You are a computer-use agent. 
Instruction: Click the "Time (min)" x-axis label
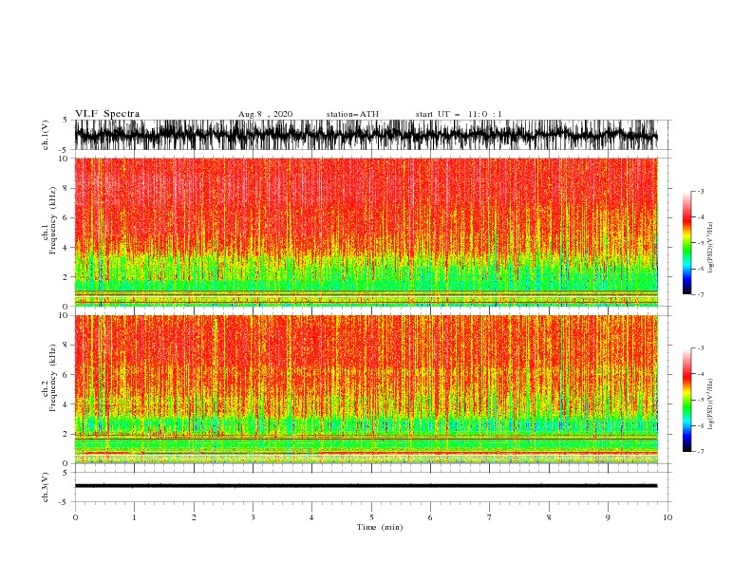point(380,527)
